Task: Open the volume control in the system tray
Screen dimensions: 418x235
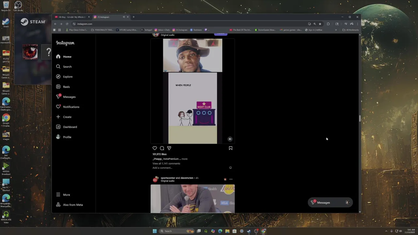Action: pos(400,231)
